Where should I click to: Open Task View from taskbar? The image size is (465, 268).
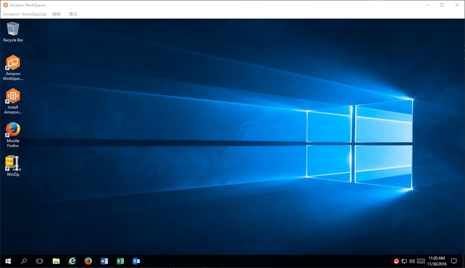(x=40, y=261)
